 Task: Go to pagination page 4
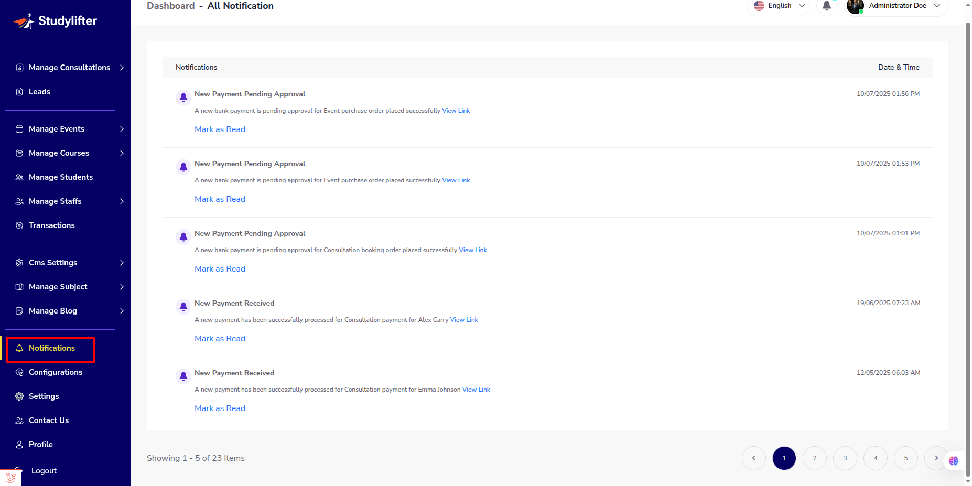pos(876,458)
